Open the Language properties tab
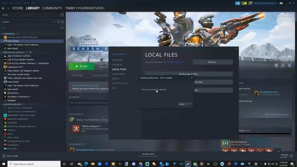 pyautogui.click(x=118, y=74)
